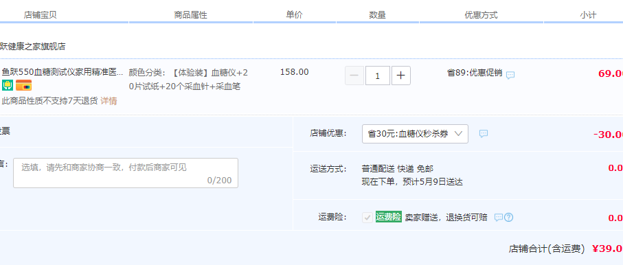Click the red -30.00 discount amount
Screen dimensions: 623x265
(608, 135)
